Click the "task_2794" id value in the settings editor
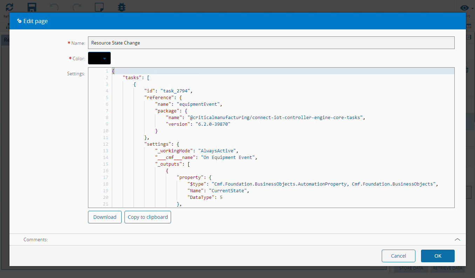The height and width of the screenshot is (278, 475). point(175,91)
